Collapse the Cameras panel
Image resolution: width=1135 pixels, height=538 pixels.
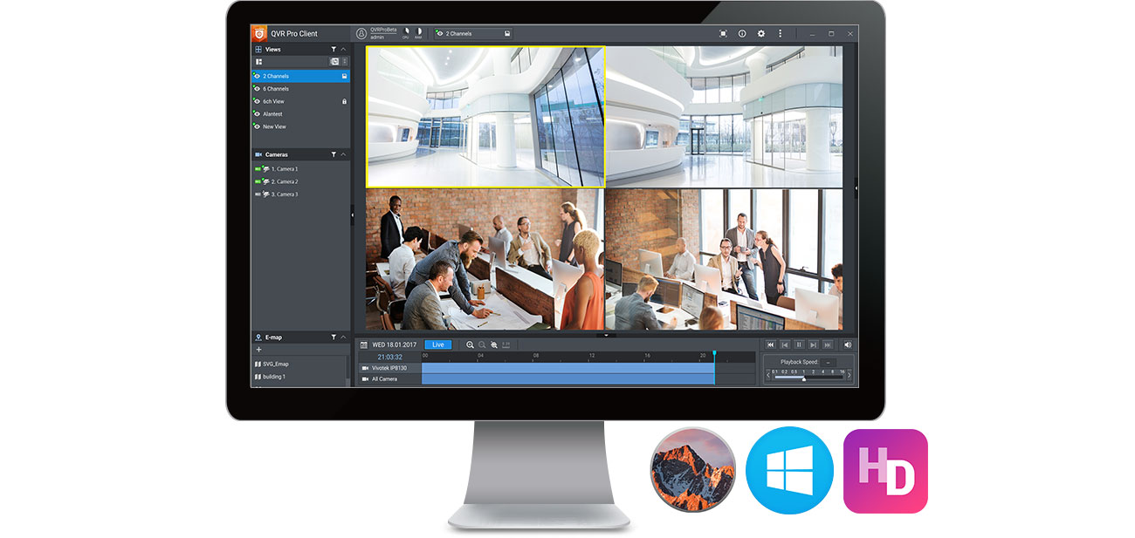343,154
